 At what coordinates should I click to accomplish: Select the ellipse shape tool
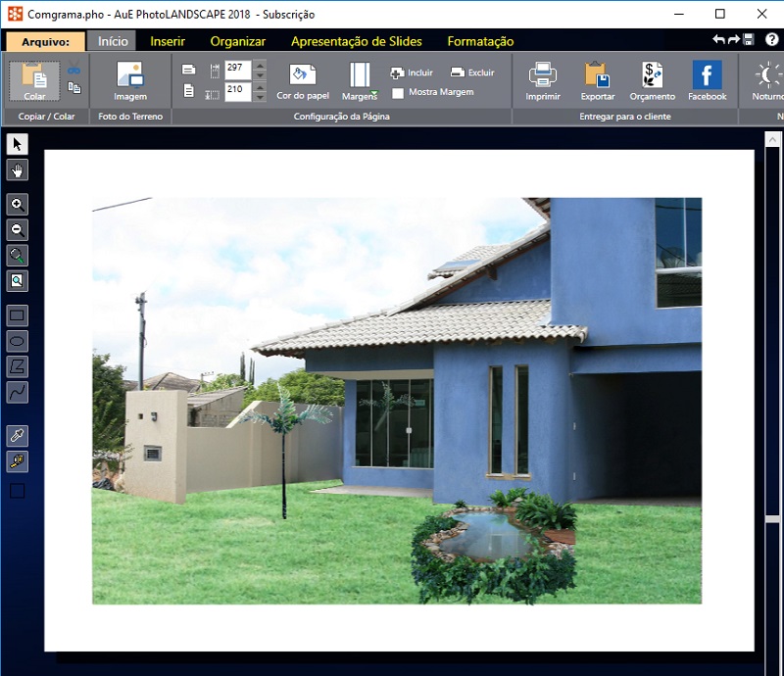click(x=18, y=341)
